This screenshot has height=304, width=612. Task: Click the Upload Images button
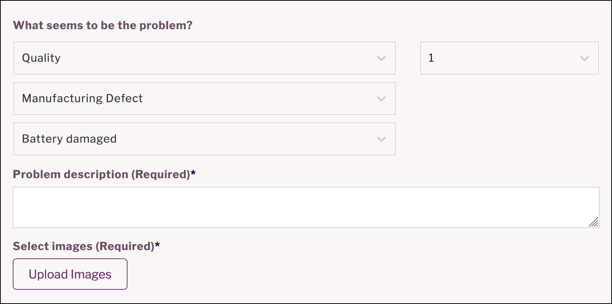coord(70,274)
